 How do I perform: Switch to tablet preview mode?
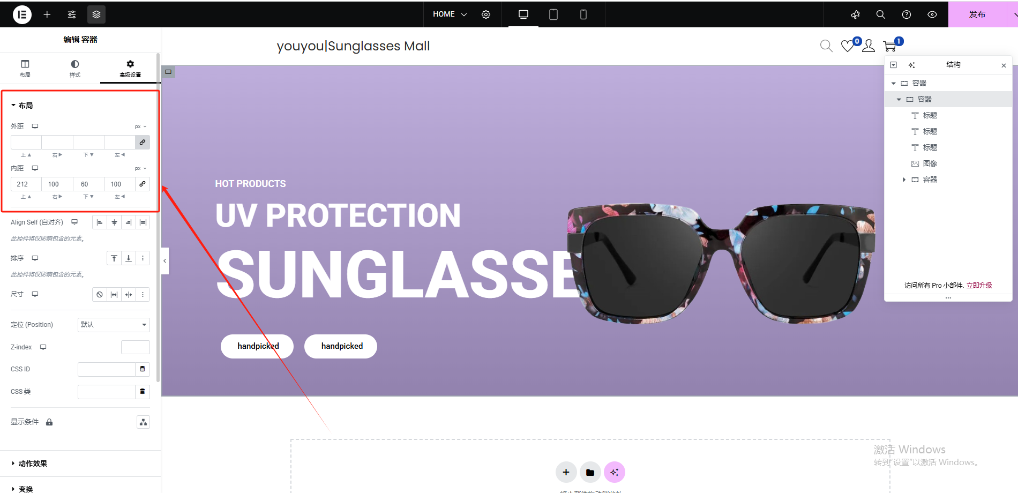[553, 14]
